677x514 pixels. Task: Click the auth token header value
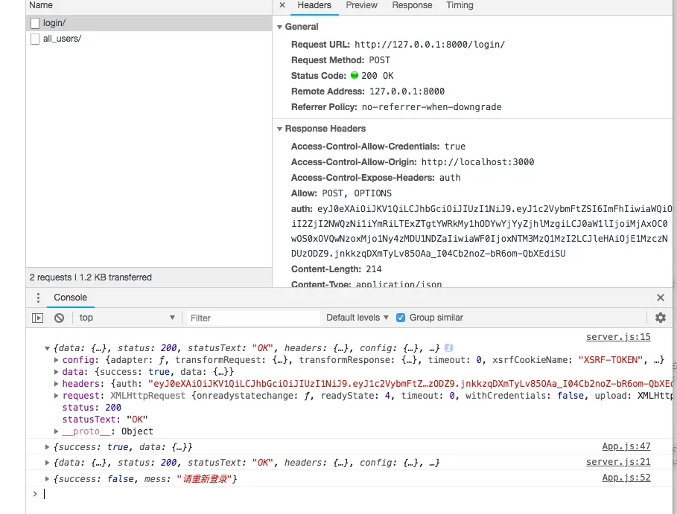pos(481,231)
